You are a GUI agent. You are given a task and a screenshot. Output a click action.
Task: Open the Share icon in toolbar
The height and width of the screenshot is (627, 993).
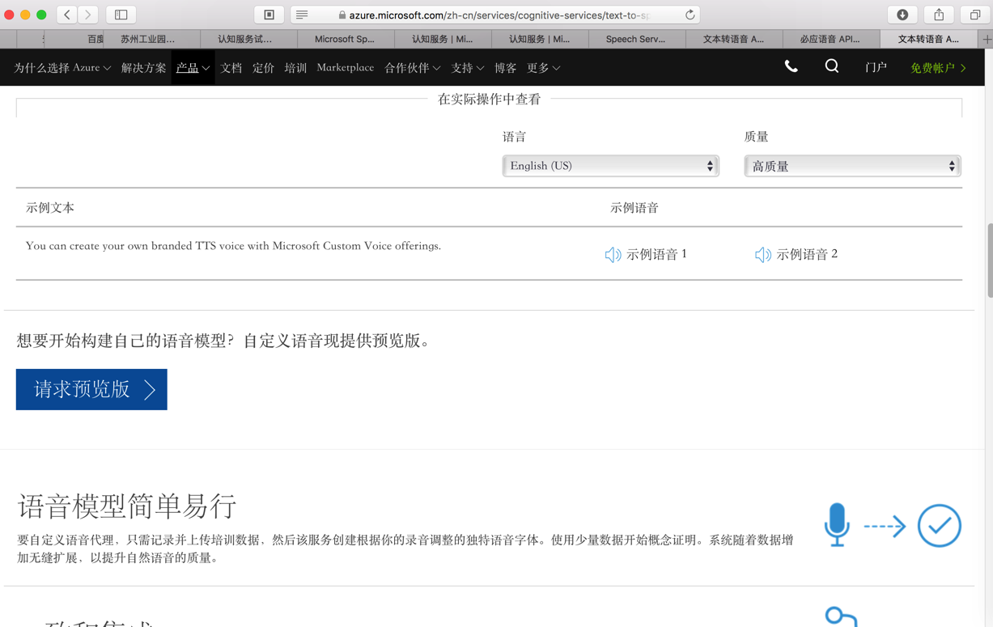tap(939, 15)
